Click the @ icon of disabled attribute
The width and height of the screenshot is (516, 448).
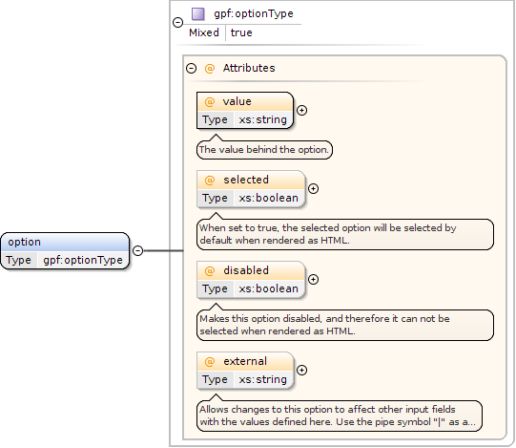(x=210, y=271)
